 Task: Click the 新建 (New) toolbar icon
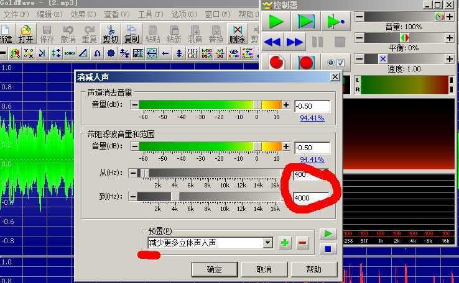pyautogui.click(x=6, y=34)
